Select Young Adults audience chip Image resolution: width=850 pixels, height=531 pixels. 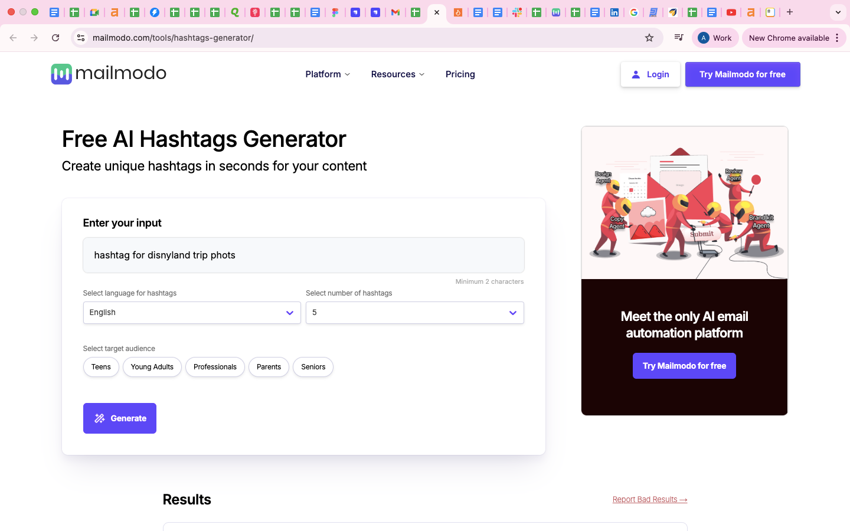[152, 367]
